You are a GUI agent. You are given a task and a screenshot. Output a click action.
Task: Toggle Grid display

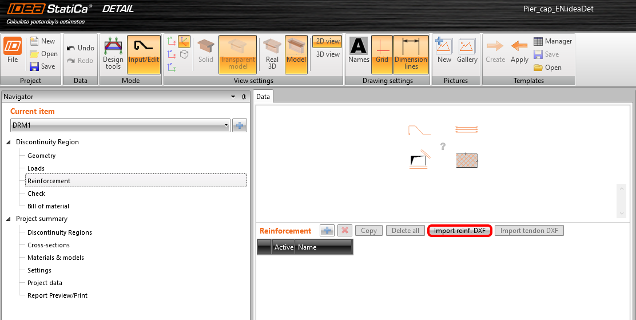click(382, 54)
